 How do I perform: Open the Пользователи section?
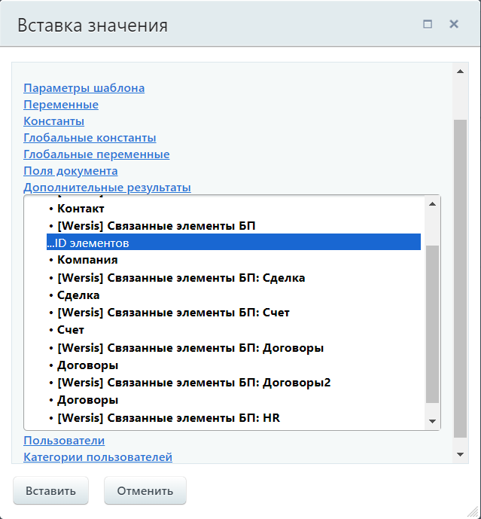(64, 441)
